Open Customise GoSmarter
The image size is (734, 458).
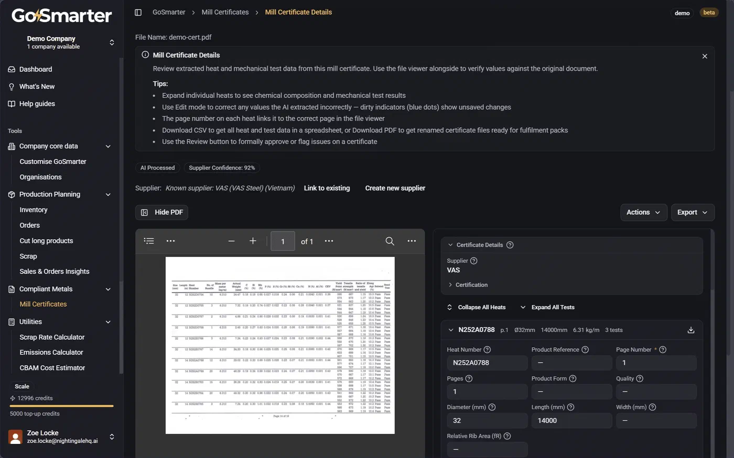click(53, 162)
